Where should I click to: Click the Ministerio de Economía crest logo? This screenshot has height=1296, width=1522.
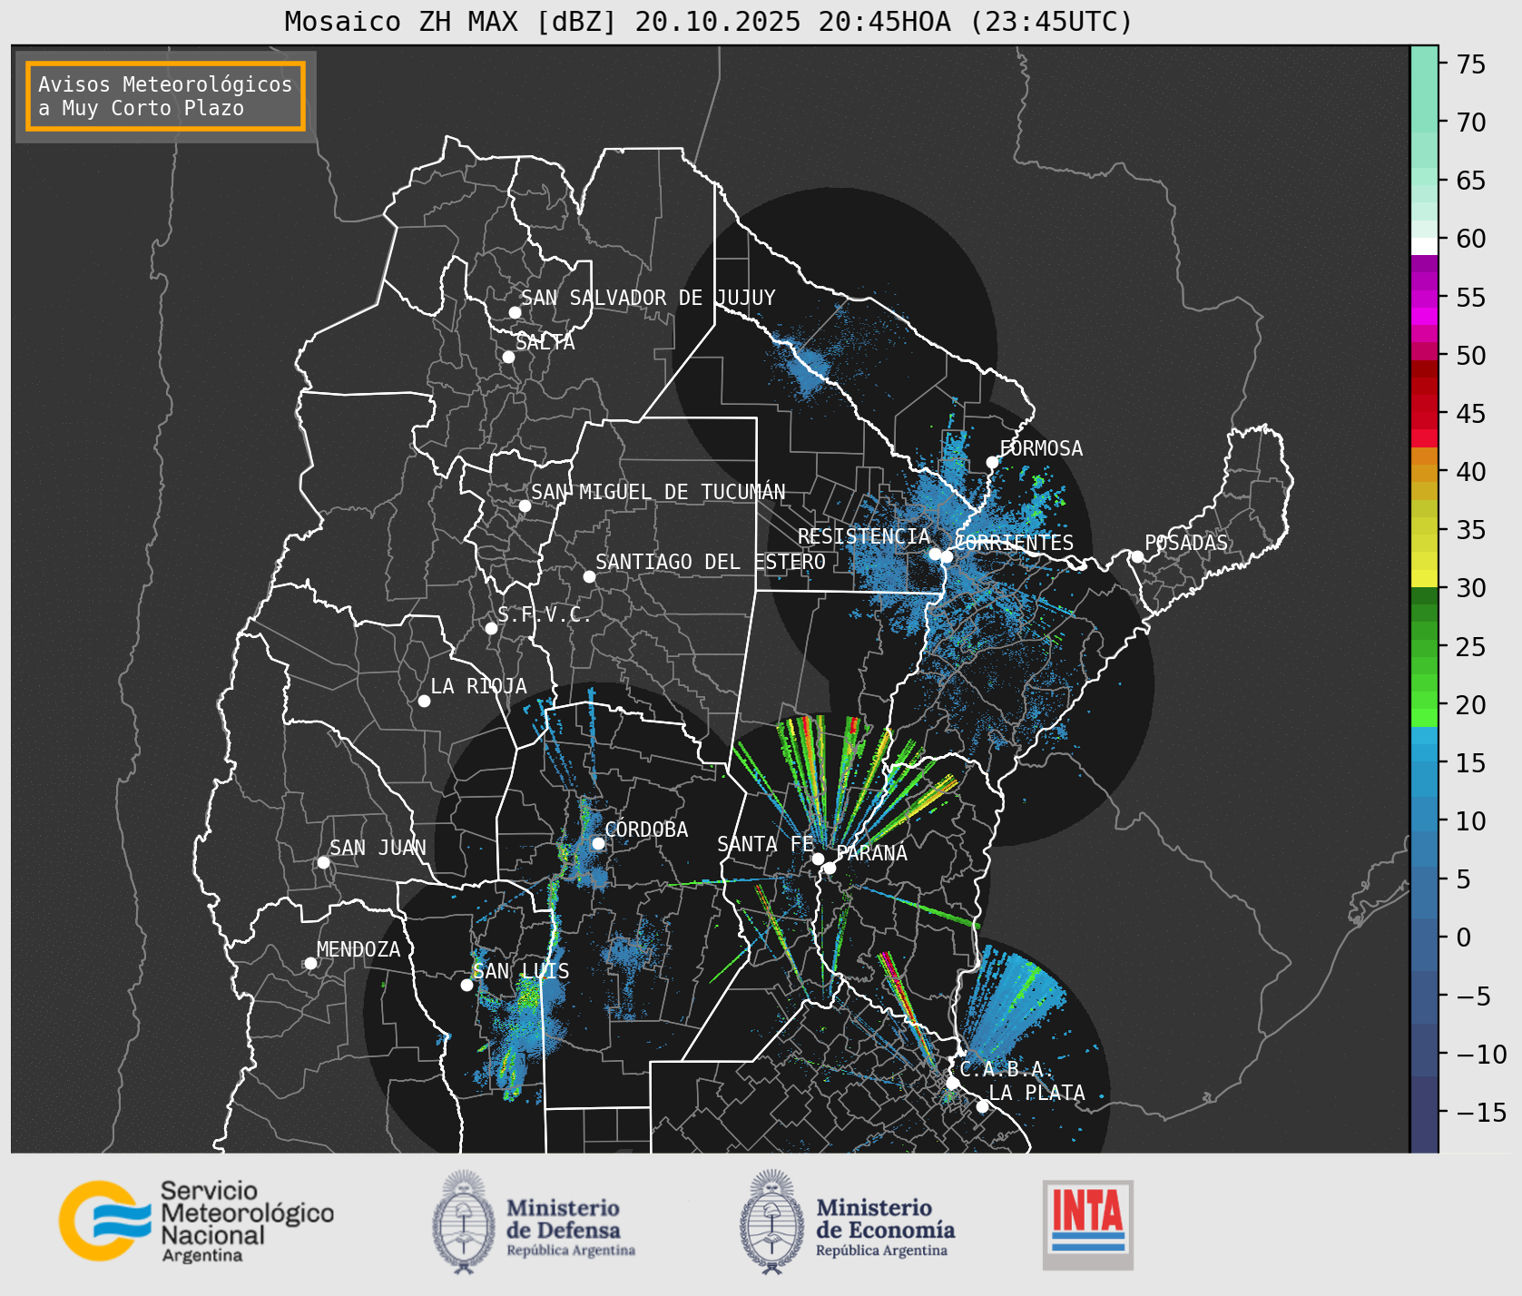772,1222
